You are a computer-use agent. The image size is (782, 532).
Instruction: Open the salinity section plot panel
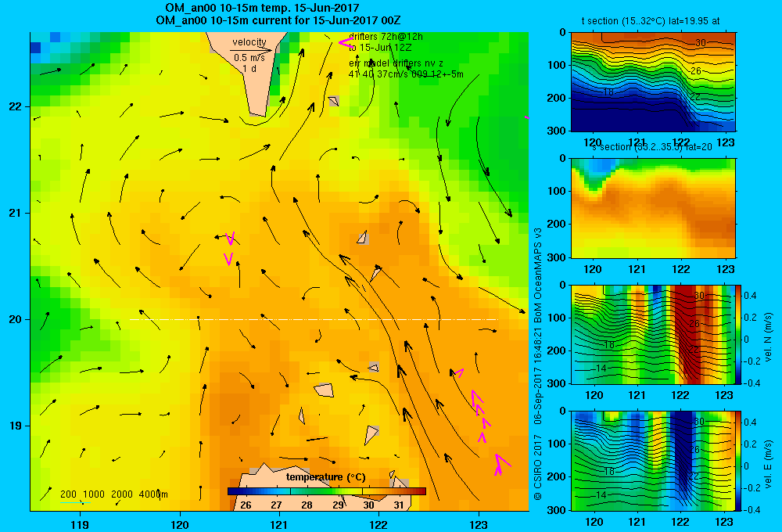tap(653, 208)
